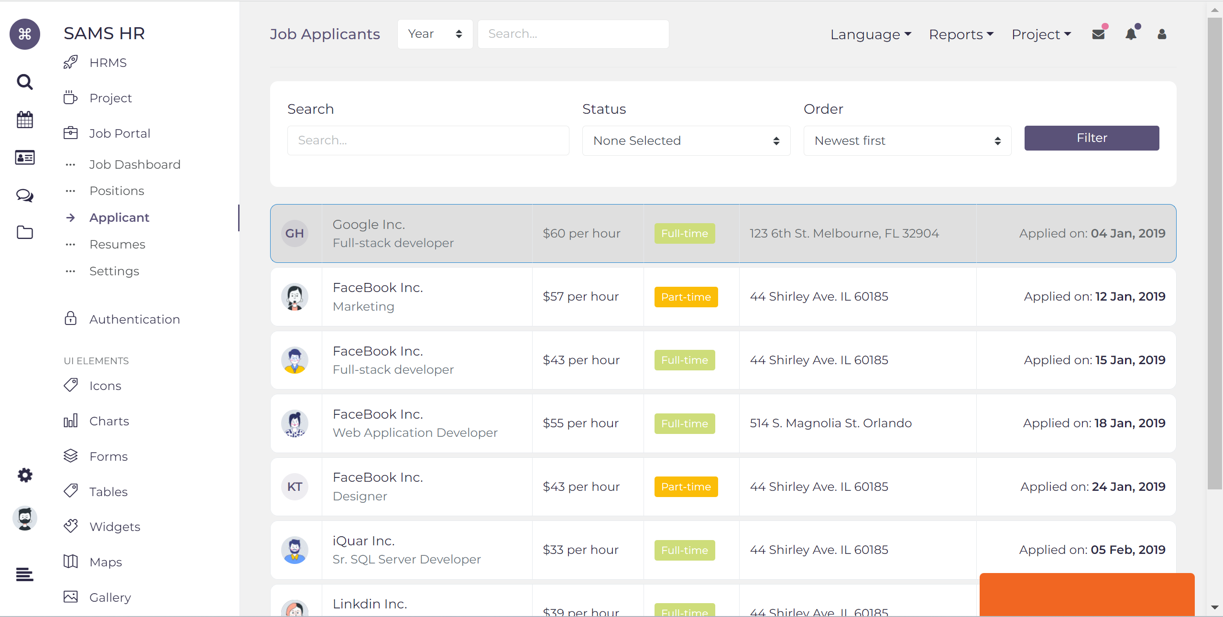
Task: Open the user profile icon in header
Action: (1162, 34)
